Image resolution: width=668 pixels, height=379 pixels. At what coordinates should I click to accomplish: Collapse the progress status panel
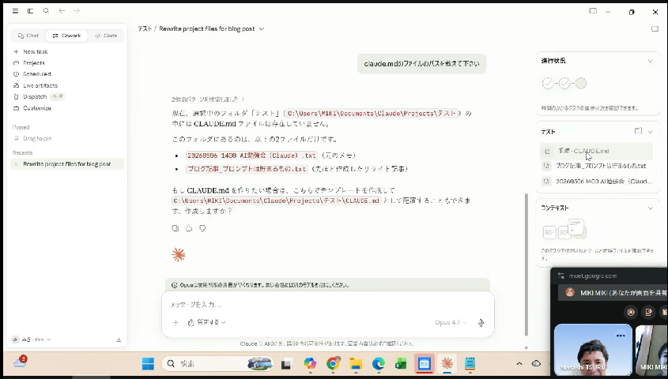coord(650,61)
